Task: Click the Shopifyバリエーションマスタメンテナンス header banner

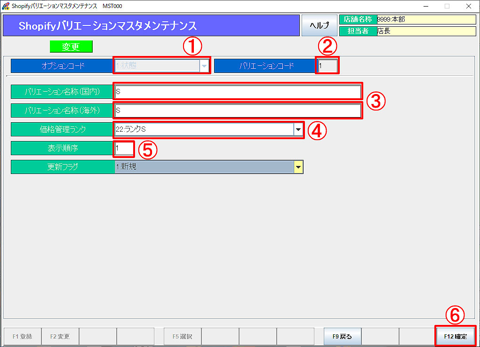Action: 151,26
